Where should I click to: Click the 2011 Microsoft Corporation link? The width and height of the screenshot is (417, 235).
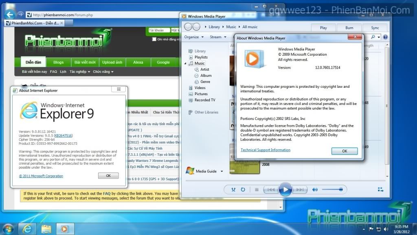41,176
